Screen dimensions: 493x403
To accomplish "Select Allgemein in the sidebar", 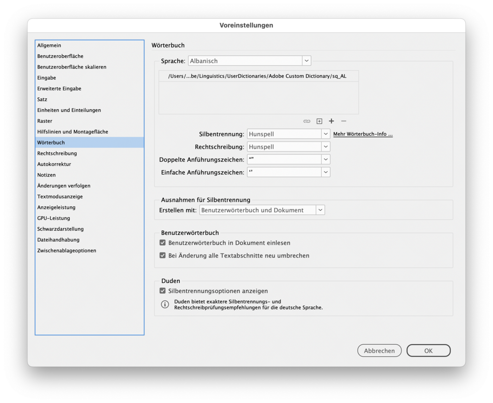I will coord(89,45).
